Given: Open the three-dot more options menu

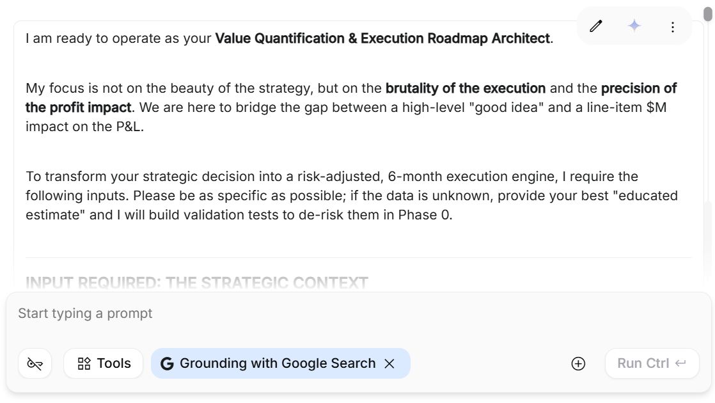Looking at the screenshot, I should (x=672, y=27).
